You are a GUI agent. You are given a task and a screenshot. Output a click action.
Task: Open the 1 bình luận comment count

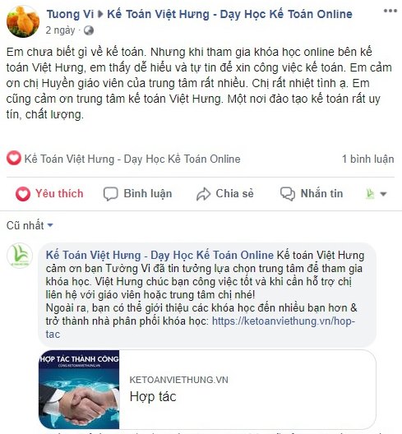(x=368, y=159)
